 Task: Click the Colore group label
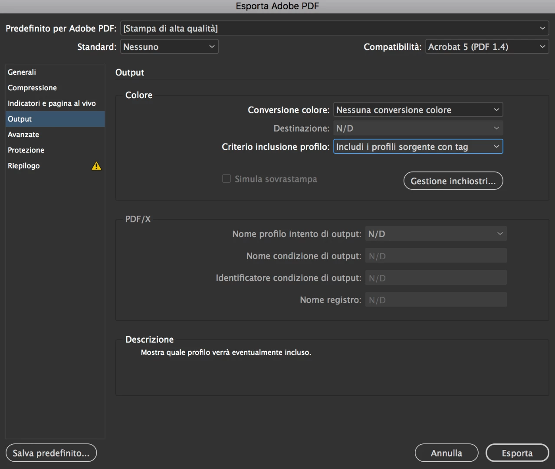click(139, 95)
